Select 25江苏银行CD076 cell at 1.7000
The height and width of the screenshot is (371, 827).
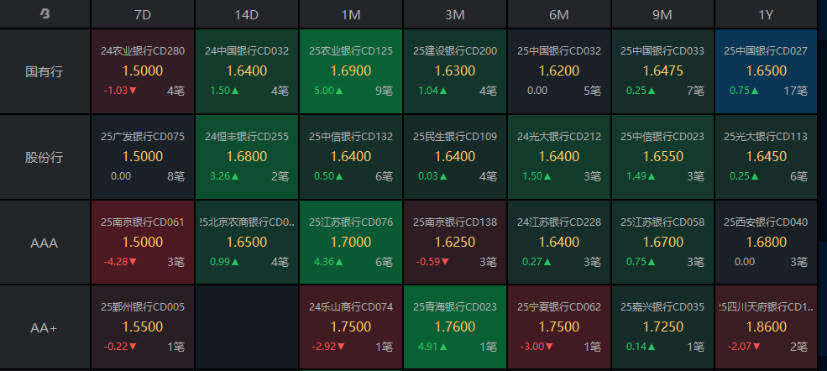point(350,243)
